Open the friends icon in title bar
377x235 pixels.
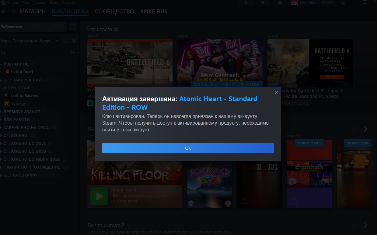click(246, 3)
